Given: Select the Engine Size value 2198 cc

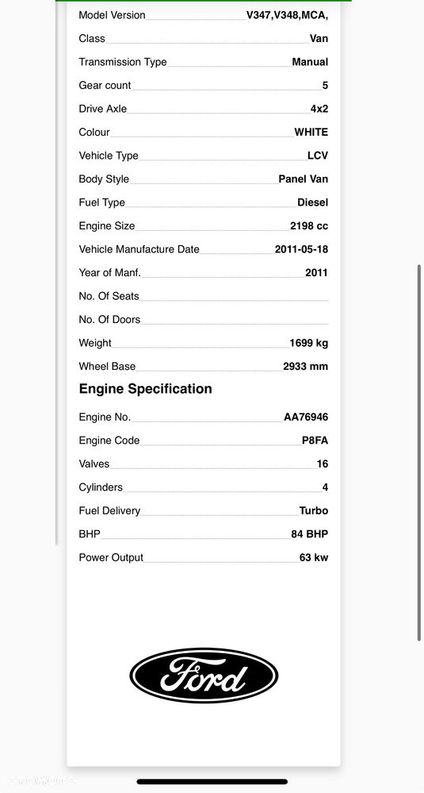Looking at the screenshot, I should click(x=309, y=226).
